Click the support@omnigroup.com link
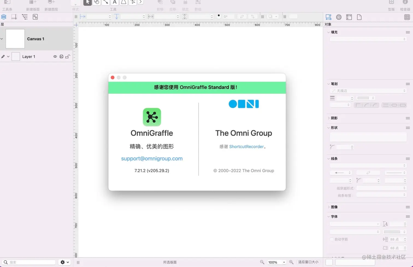The width and height of the screenshot is (413, 267). coord(152,158)
